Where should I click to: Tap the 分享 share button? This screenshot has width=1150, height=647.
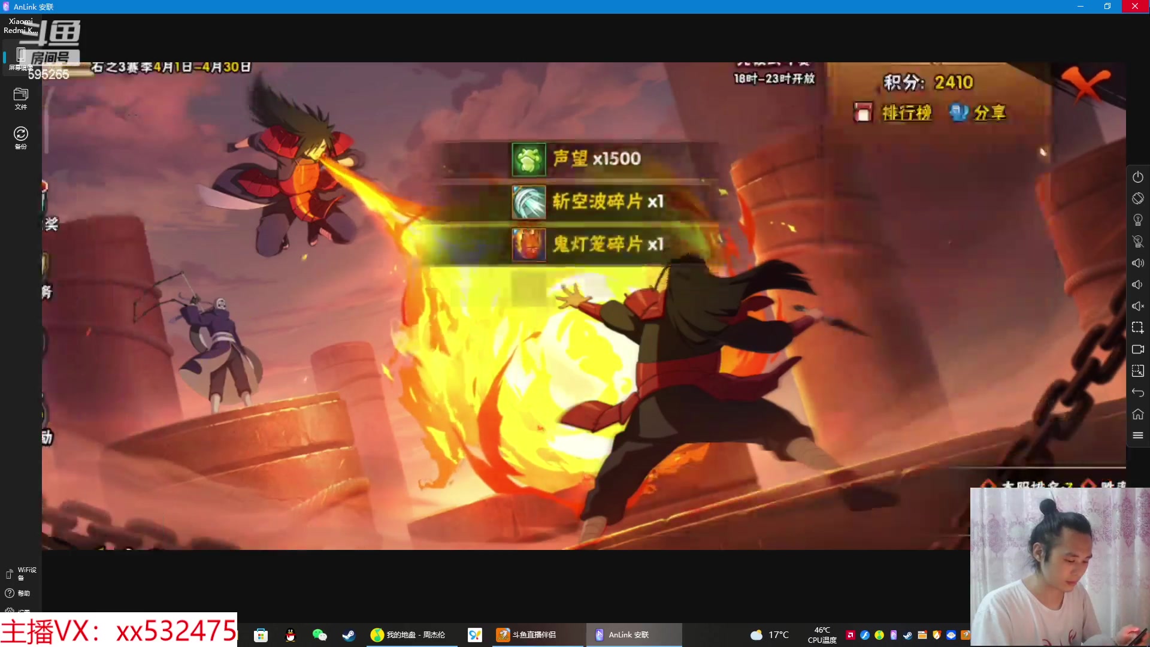tap(978, 112)
